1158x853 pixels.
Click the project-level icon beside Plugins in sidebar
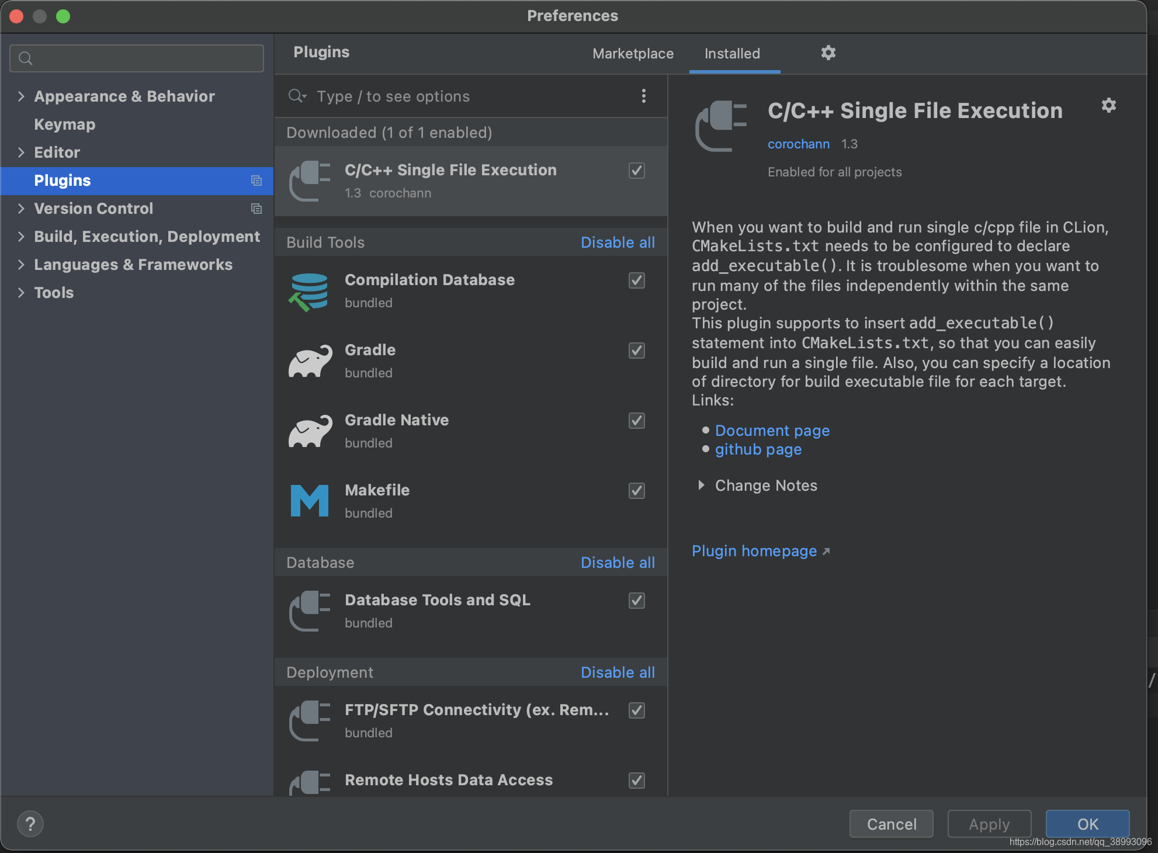coord(256,181)
